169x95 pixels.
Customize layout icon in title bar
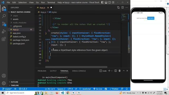point(113,2)
